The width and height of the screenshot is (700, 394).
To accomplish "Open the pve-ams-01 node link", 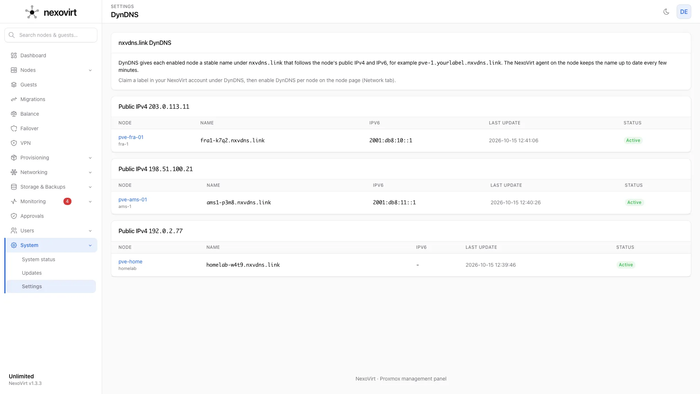I will [133, 200].
